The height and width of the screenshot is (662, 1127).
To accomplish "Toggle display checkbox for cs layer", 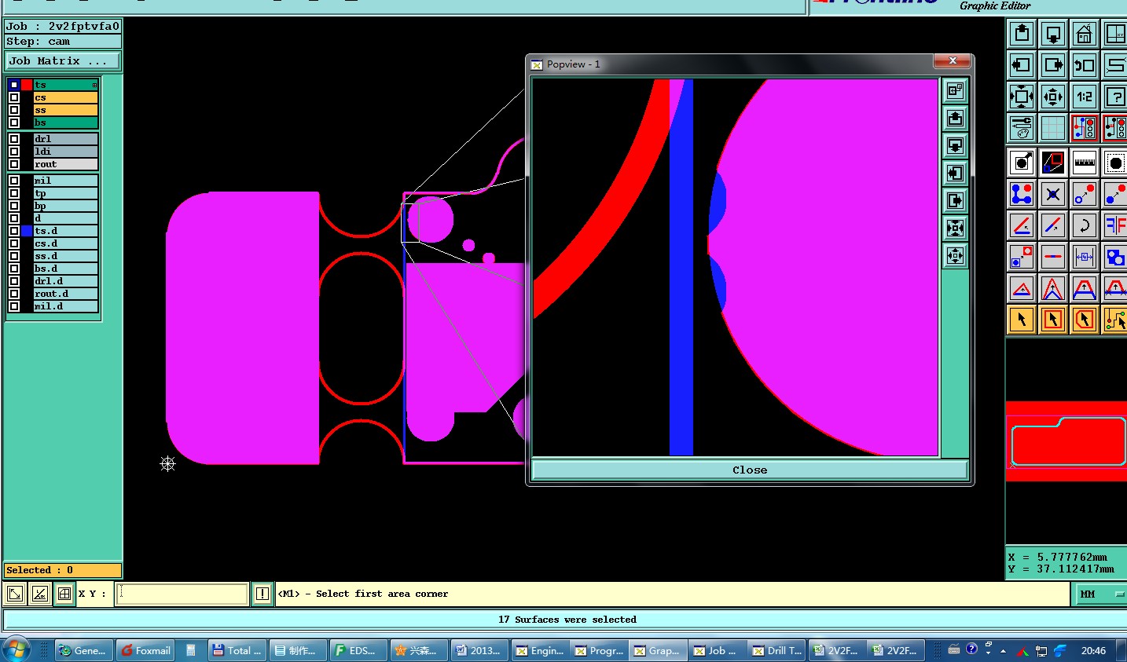I will click(14, 97).
